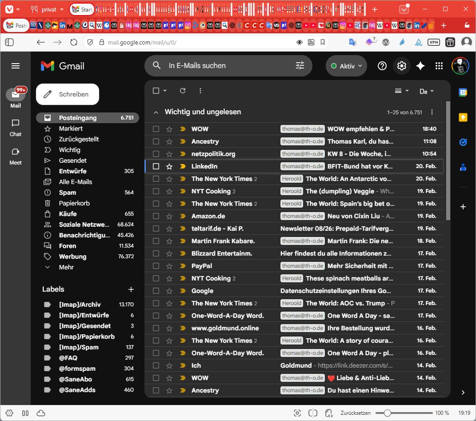Open search filter options icon
The height and width of the screenshot is (421, 476).
pyautogui.click(x=300, y=66)
